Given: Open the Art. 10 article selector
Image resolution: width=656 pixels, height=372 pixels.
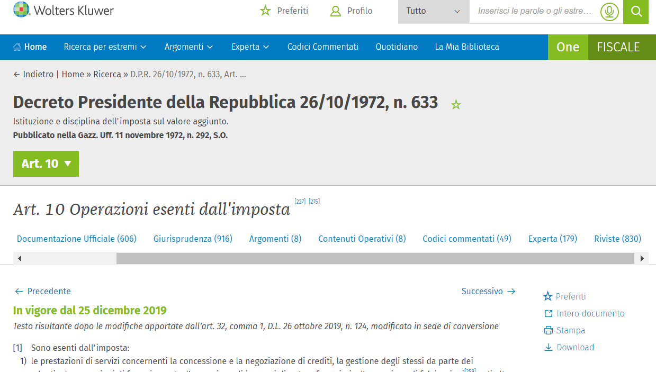Looking at the screenshot, I should 46,164.
